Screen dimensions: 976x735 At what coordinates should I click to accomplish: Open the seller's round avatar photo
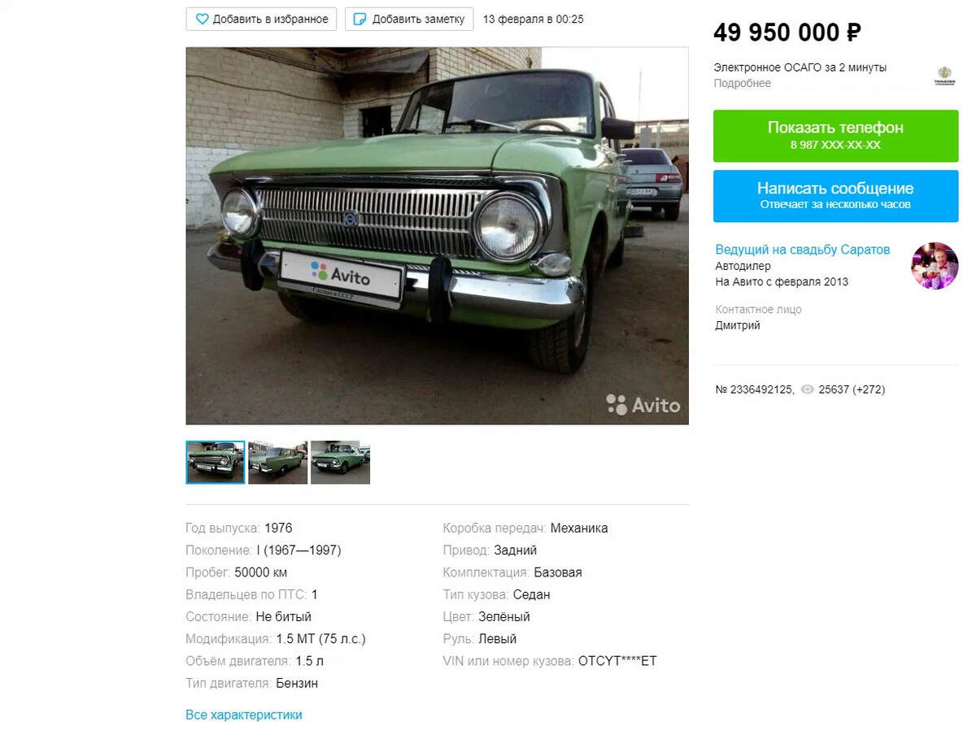click(935, 266)
